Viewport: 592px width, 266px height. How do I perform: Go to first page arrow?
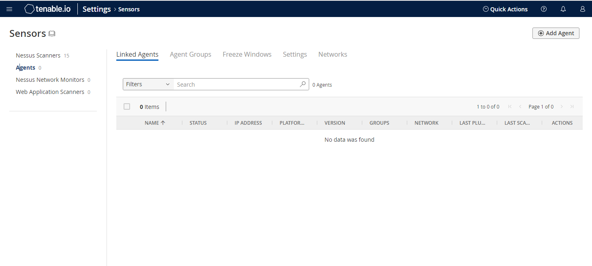tap(510, 106)
